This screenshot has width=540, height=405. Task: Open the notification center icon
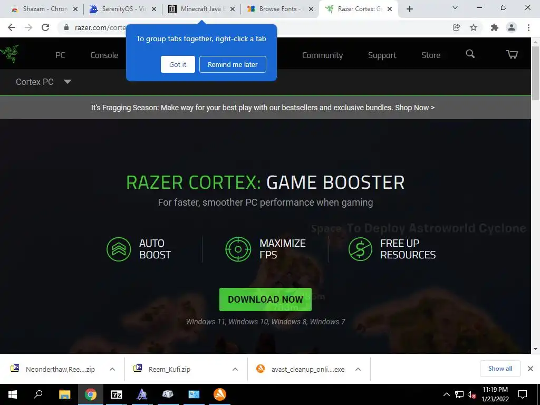[x=523, y=394]
